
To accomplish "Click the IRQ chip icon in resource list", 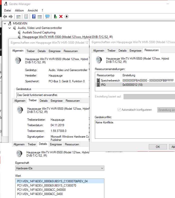I will tap(98, 85).
